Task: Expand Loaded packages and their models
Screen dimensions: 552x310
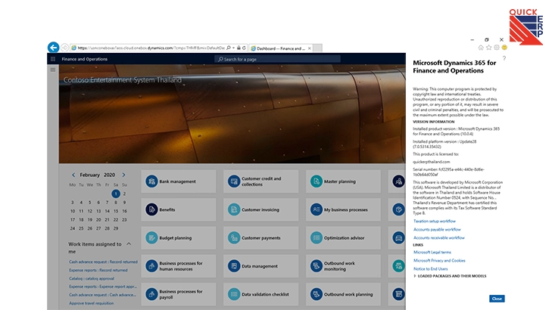Action: [415, 276]
